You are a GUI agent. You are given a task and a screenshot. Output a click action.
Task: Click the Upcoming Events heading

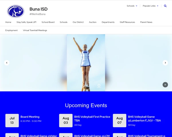(86, 105)
